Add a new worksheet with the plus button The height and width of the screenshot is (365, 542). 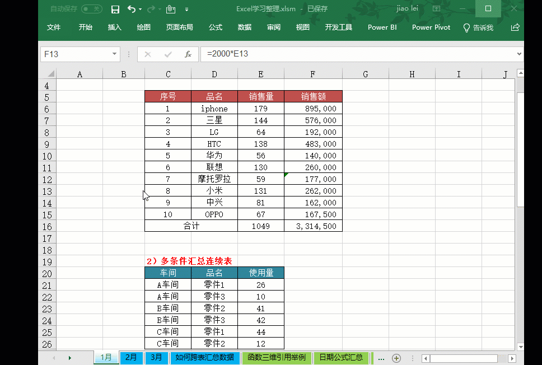point(396,358)
